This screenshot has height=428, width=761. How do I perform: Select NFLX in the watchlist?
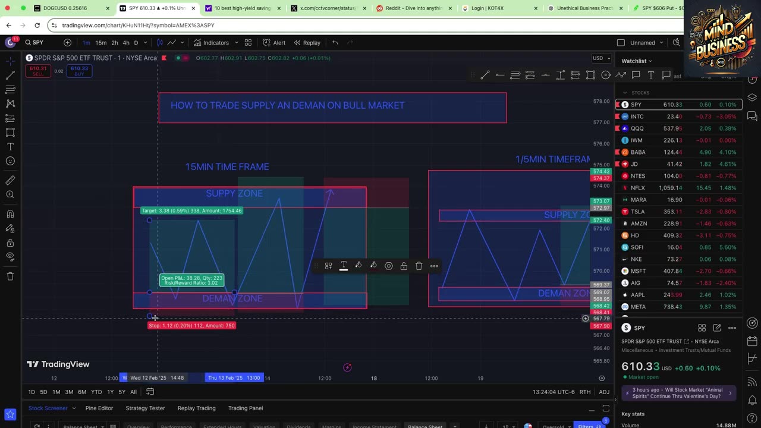tap(678, 188)
